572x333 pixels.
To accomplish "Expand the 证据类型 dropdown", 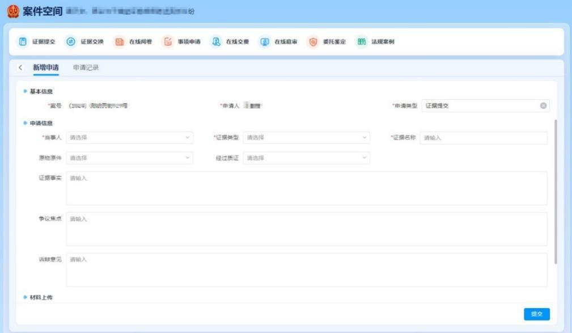I will click(x=306, y=138).
